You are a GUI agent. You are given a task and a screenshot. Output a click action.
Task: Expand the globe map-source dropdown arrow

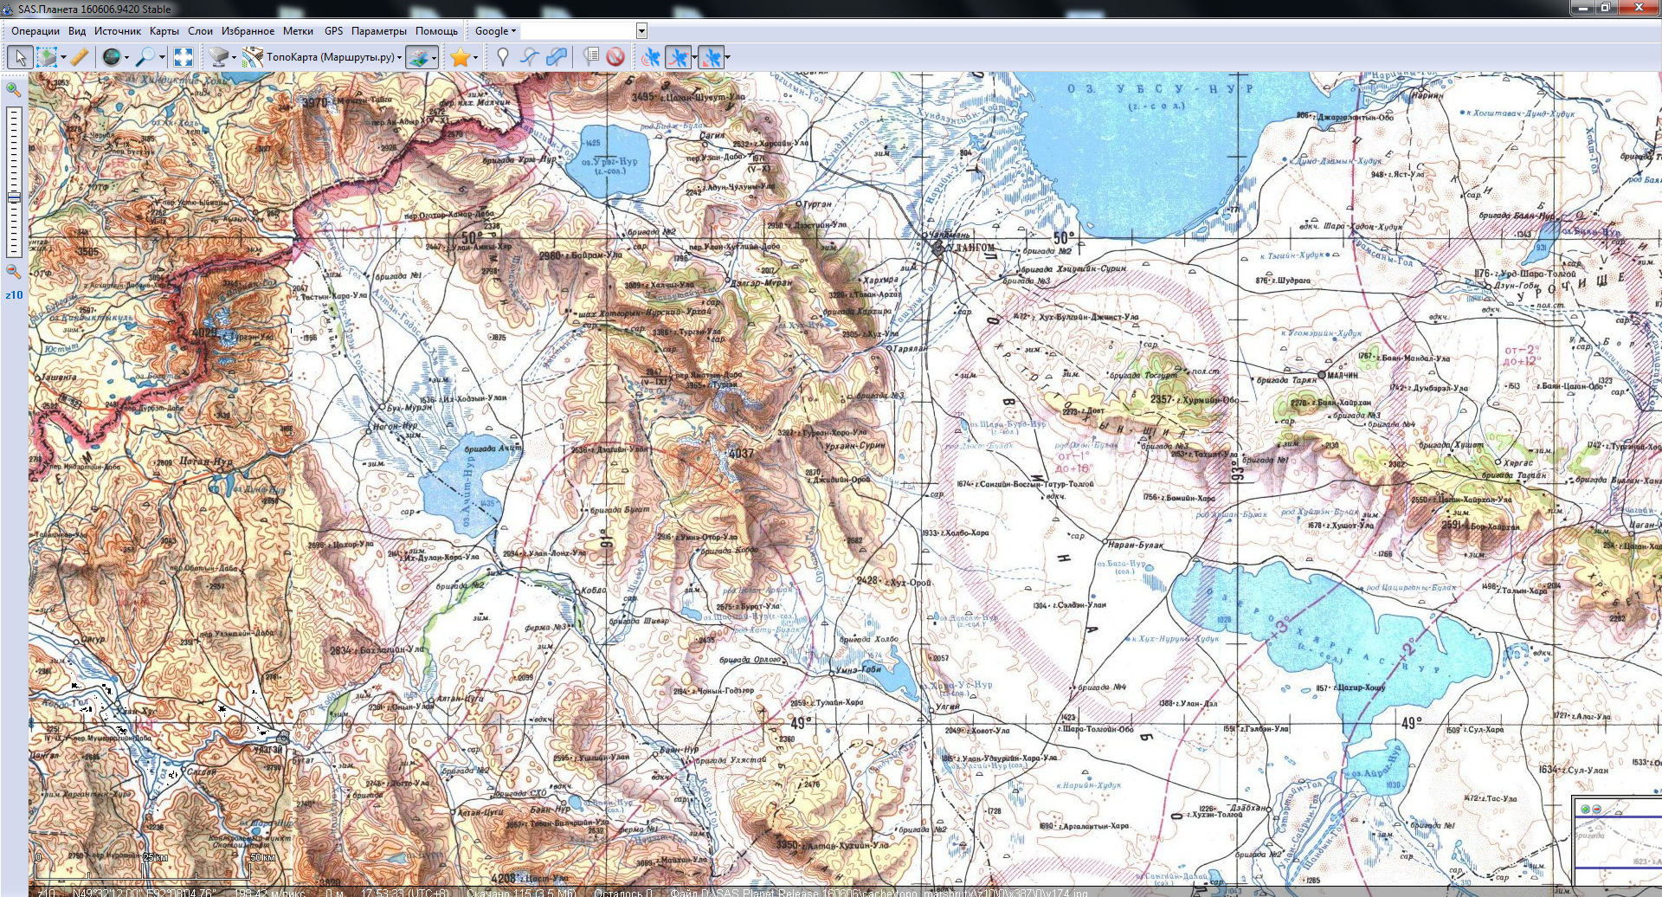click(126, 58)
